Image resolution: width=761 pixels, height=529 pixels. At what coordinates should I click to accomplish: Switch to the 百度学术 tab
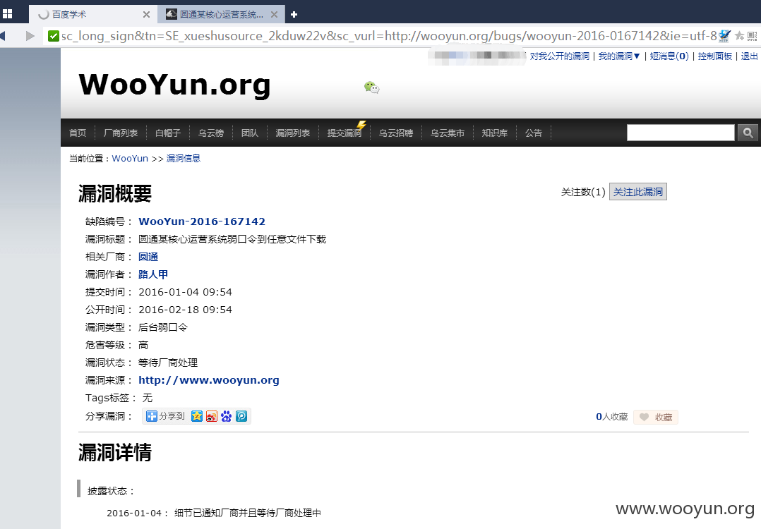tap(93, 15)
